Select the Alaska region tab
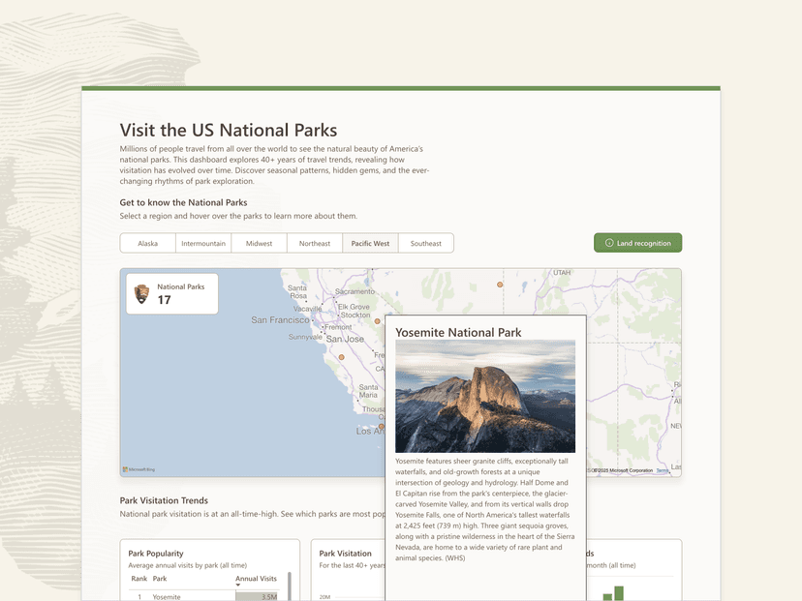The image size is (802, 601). [x=147, y=243]
